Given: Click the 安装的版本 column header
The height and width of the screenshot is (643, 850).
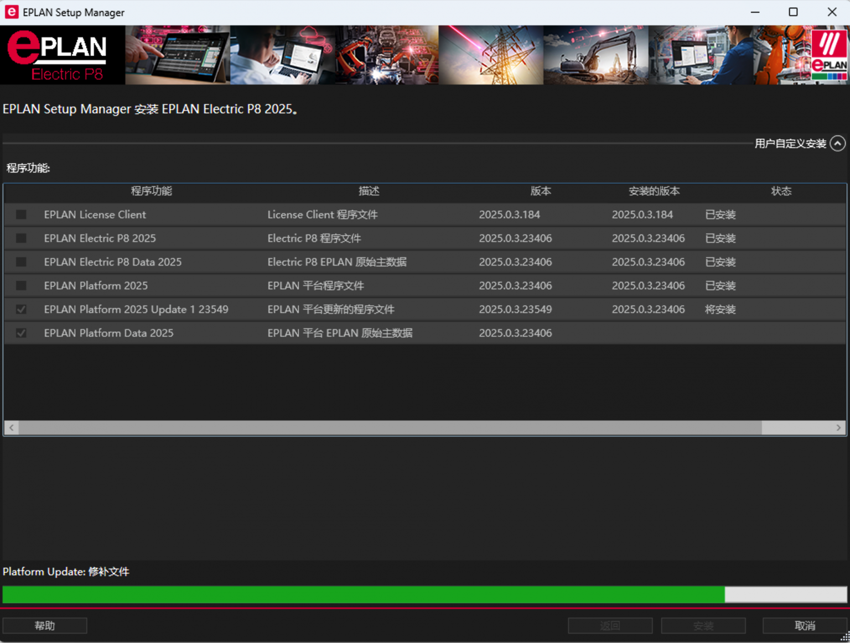Looking at the screenshot, I should [654, 191].
